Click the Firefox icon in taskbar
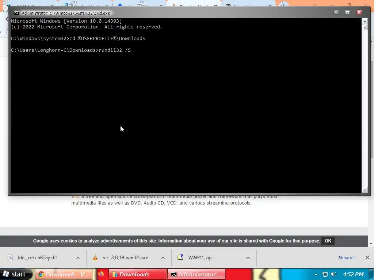Viewport: 374px width, 280px height. pyautogui.click(x=101, y=274)
